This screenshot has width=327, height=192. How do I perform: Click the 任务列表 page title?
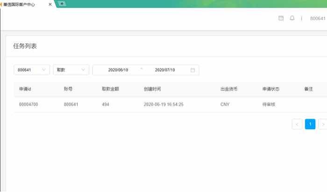click(25, 46)
